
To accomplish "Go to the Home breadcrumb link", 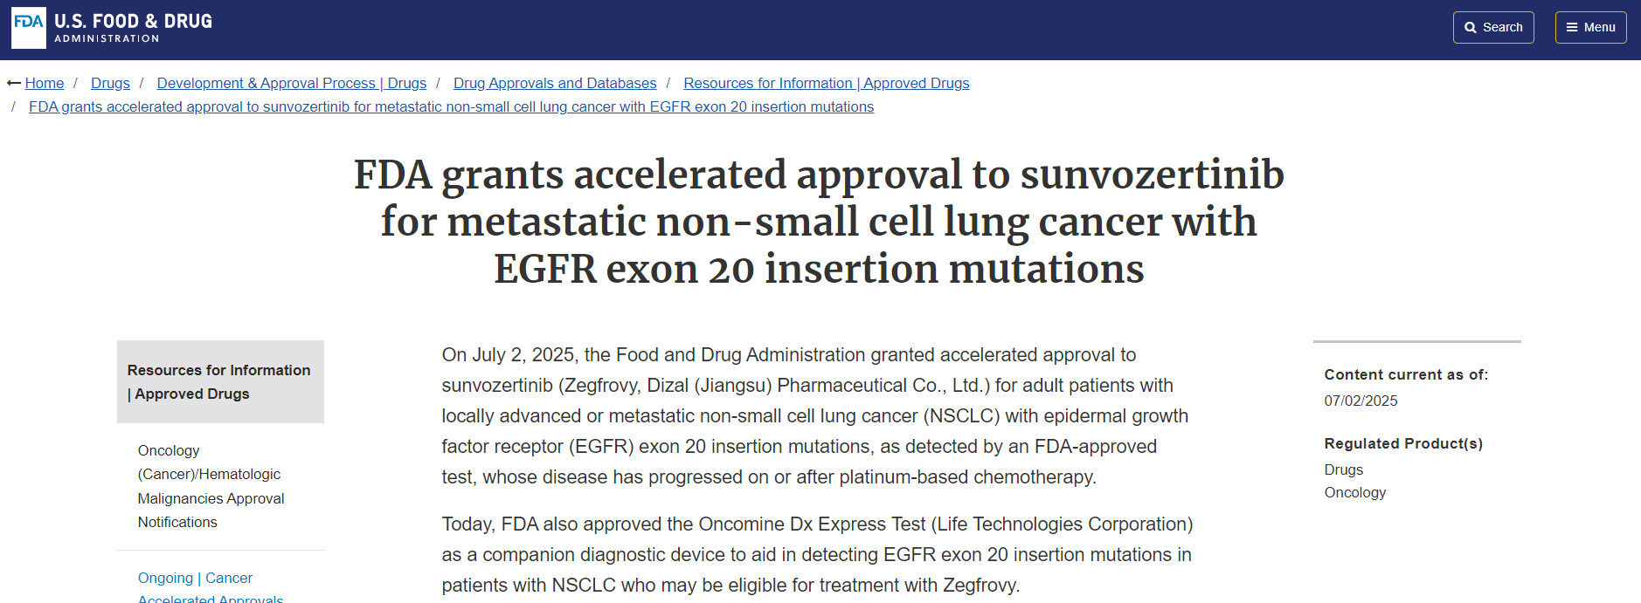I will [45, 84].
